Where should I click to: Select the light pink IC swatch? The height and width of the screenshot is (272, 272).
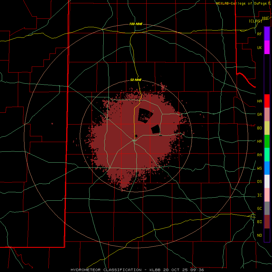[x=267, y=195]
